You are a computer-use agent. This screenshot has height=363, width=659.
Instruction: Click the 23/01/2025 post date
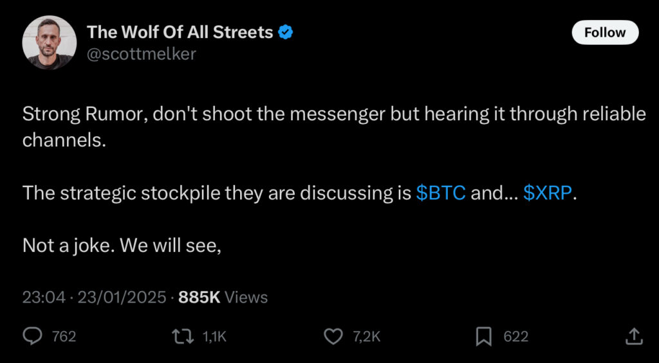[x=122, y=297]
